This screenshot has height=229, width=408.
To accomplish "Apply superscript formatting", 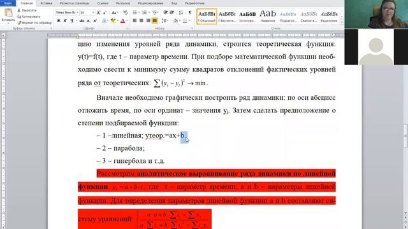I will click(x=95, y=21).
